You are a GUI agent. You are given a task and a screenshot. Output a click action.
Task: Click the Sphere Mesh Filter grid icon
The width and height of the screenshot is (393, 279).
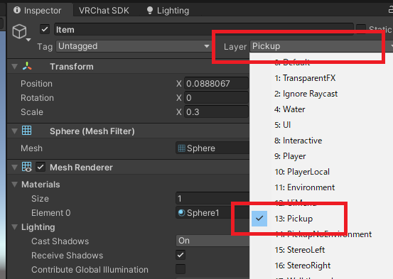(x=27, y=131)
